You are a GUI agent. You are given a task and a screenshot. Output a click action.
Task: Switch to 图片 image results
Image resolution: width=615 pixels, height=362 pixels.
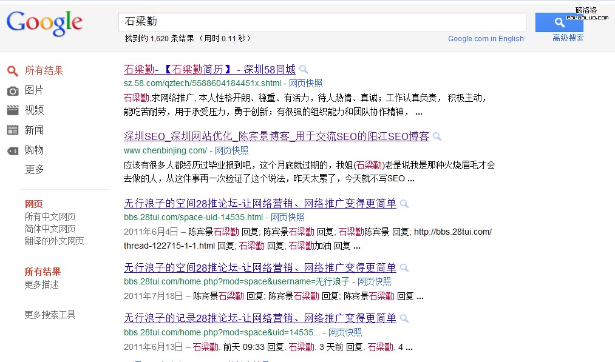tap(34, 90)
